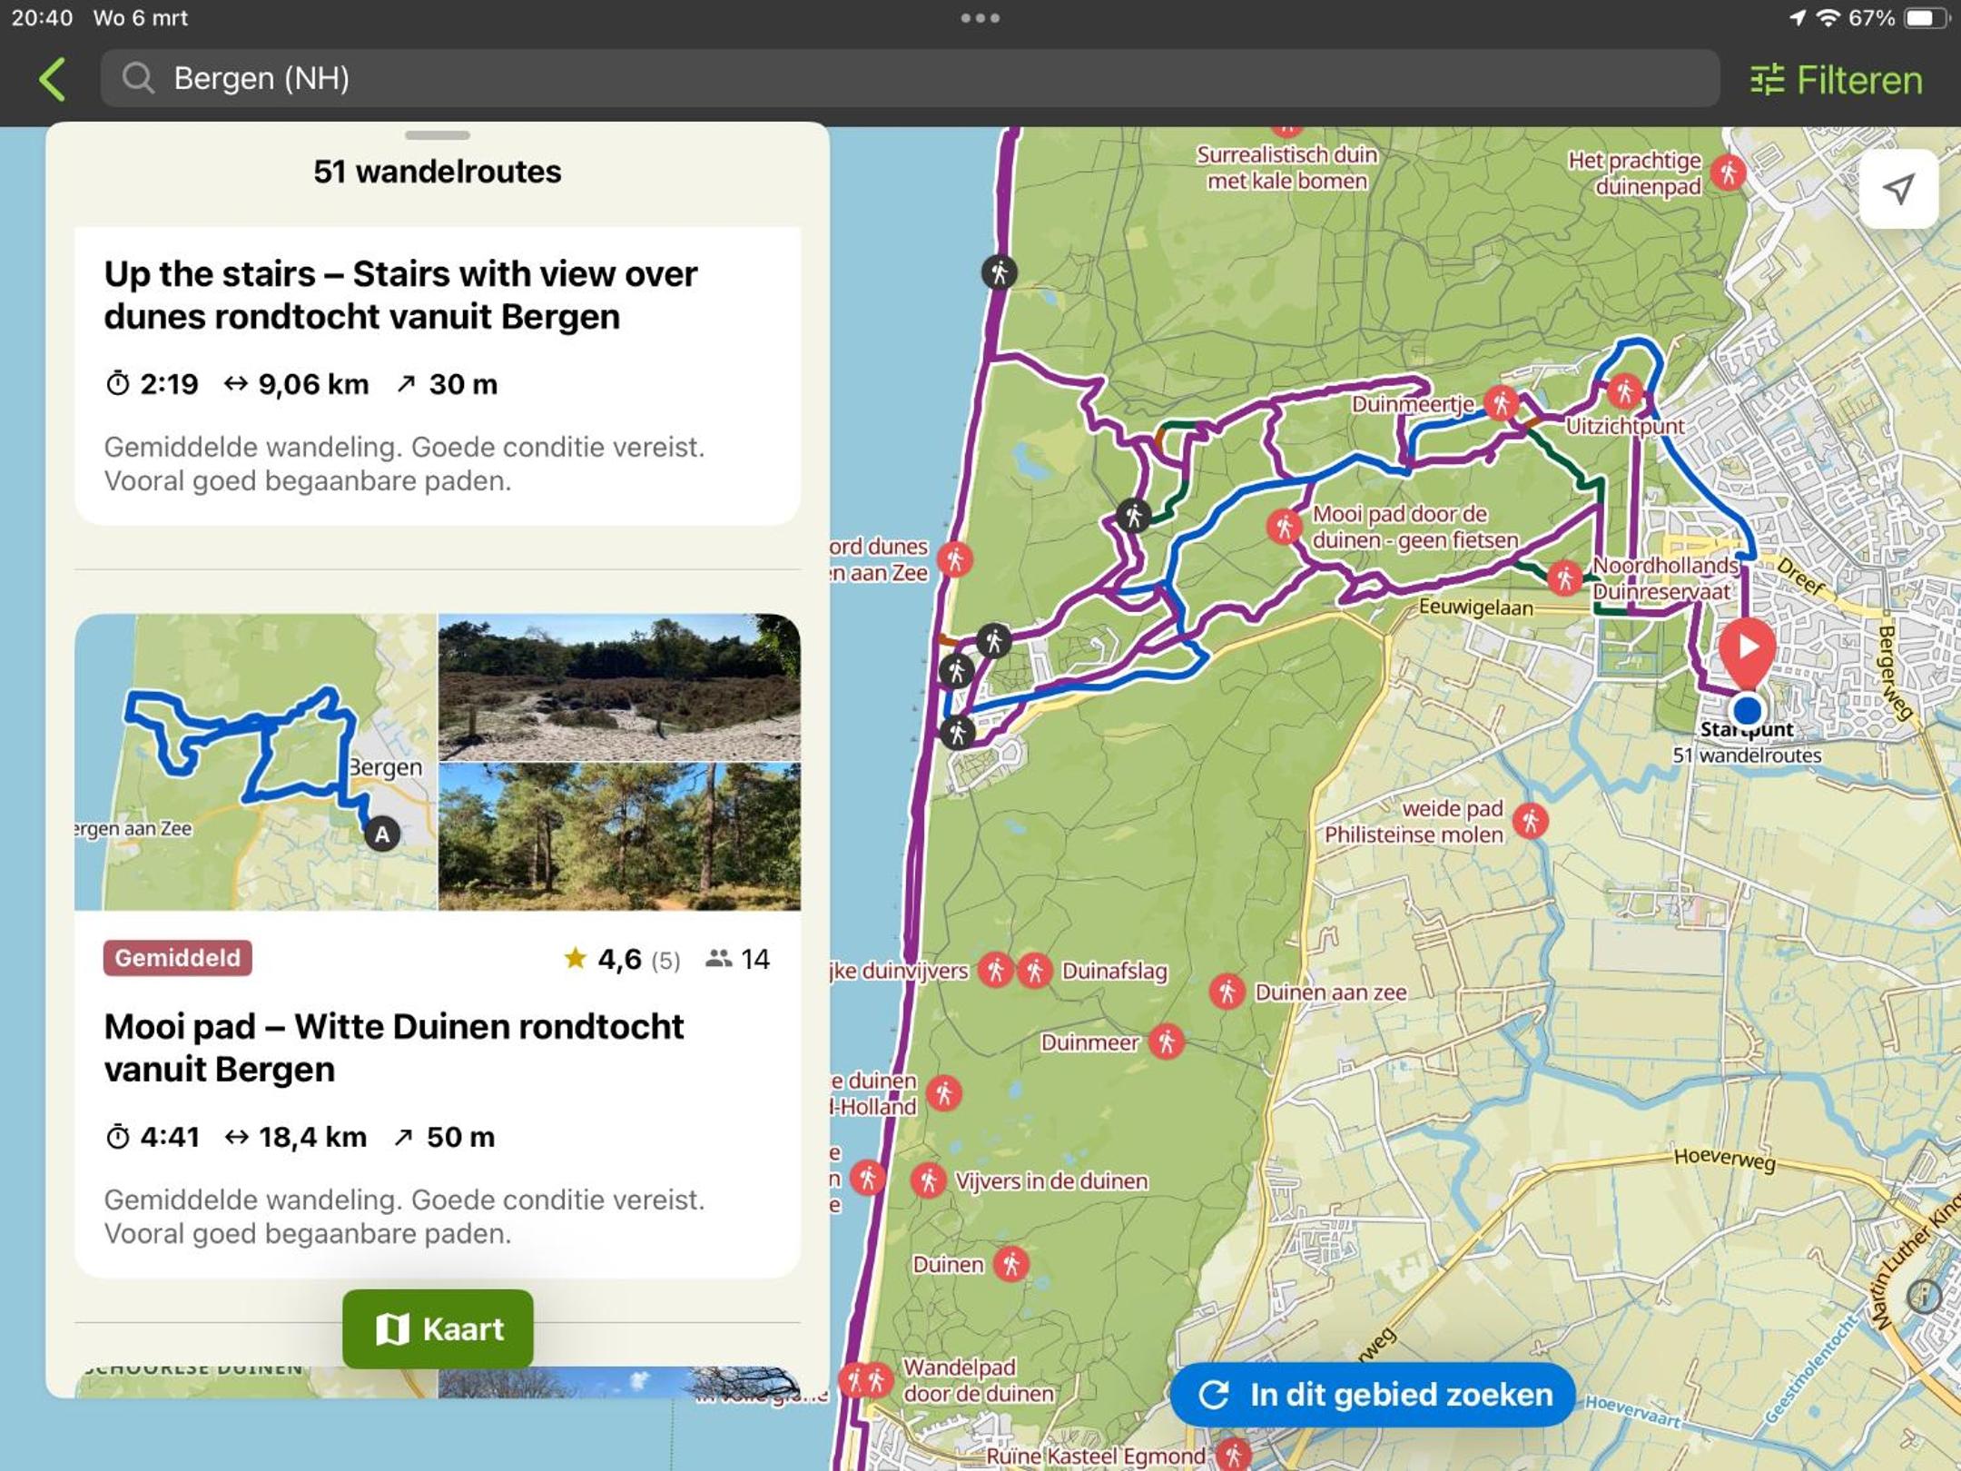Select the Duinen aan zee marker
This screenshot has width=1961, height=1471.
tap(1227, 992)
